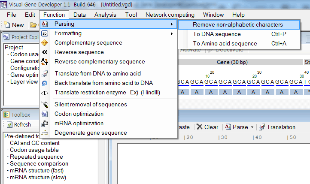Screen dimensions: 310x184
Task: Click the Reverse sequence arrows icon
Action: point(45,52)
